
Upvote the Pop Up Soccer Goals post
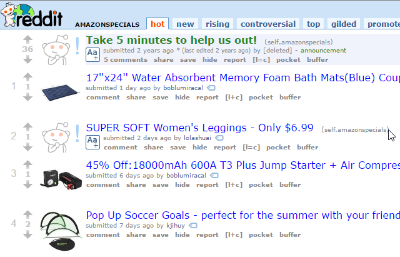pos(27,214)
